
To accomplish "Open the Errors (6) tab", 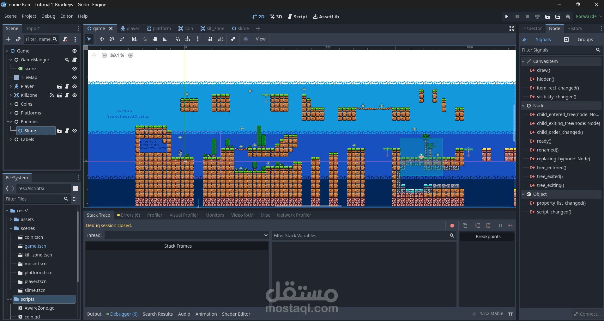I will 128,215.
